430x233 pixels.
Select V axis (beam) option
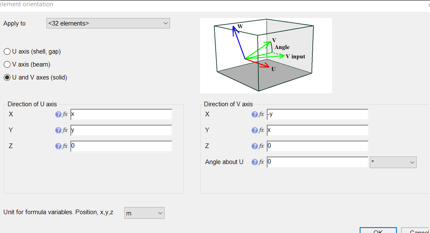coord(7,64)
